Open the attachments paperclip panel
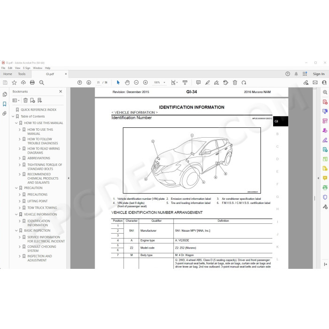Image resolution: width=329 pixels, height=329 pixels. click(4, 114)
